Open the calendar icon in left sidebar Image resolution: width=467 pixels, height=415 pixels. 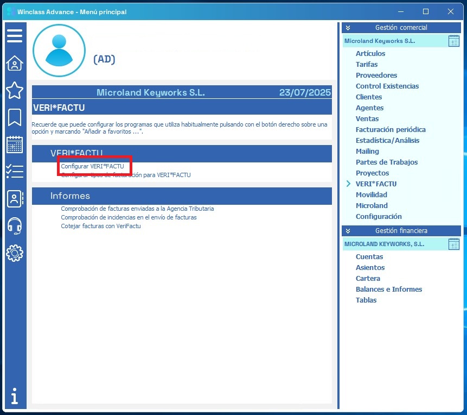coord(15,144)
